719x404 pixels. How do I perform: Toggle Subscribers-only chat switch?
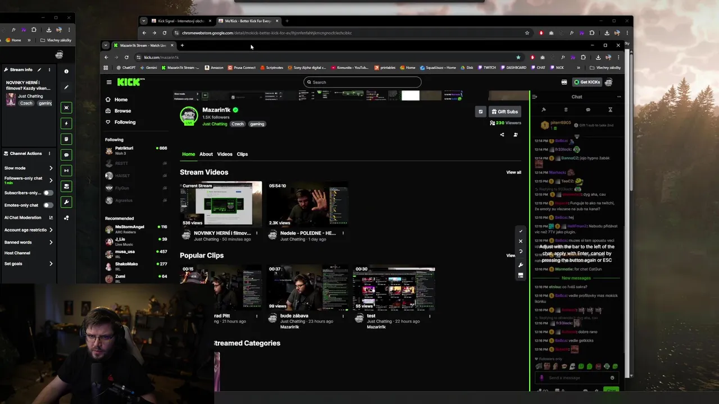coord(48,193)
